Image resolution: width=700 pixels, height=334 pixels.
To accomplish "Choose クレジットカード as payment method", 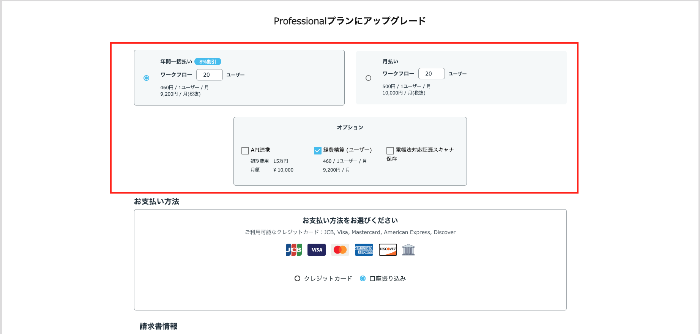I will [x=298, y=279].
